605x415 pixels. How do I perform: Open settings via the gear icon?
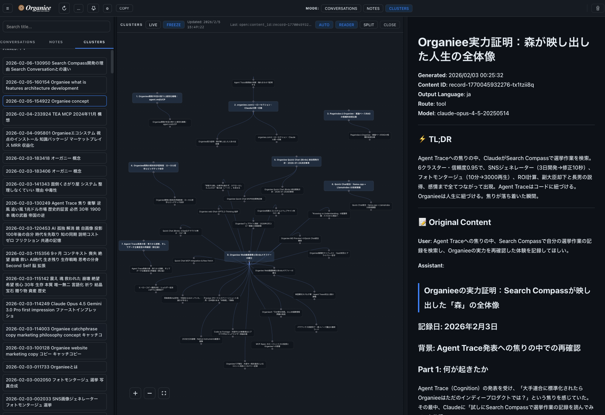coord(107,8)
